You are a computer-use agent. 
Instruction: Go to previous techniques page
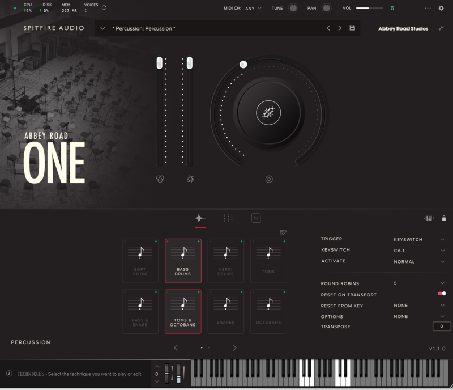pos(176,347)
